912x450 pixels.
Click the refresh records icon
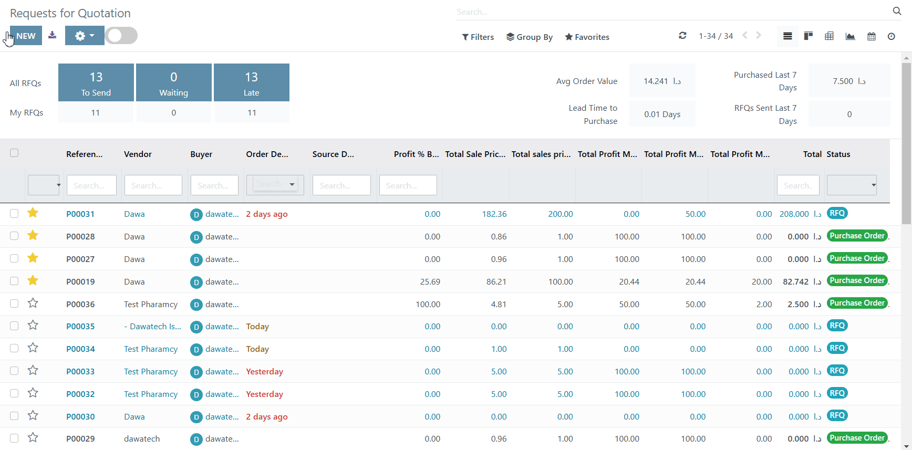pos(682,36)
